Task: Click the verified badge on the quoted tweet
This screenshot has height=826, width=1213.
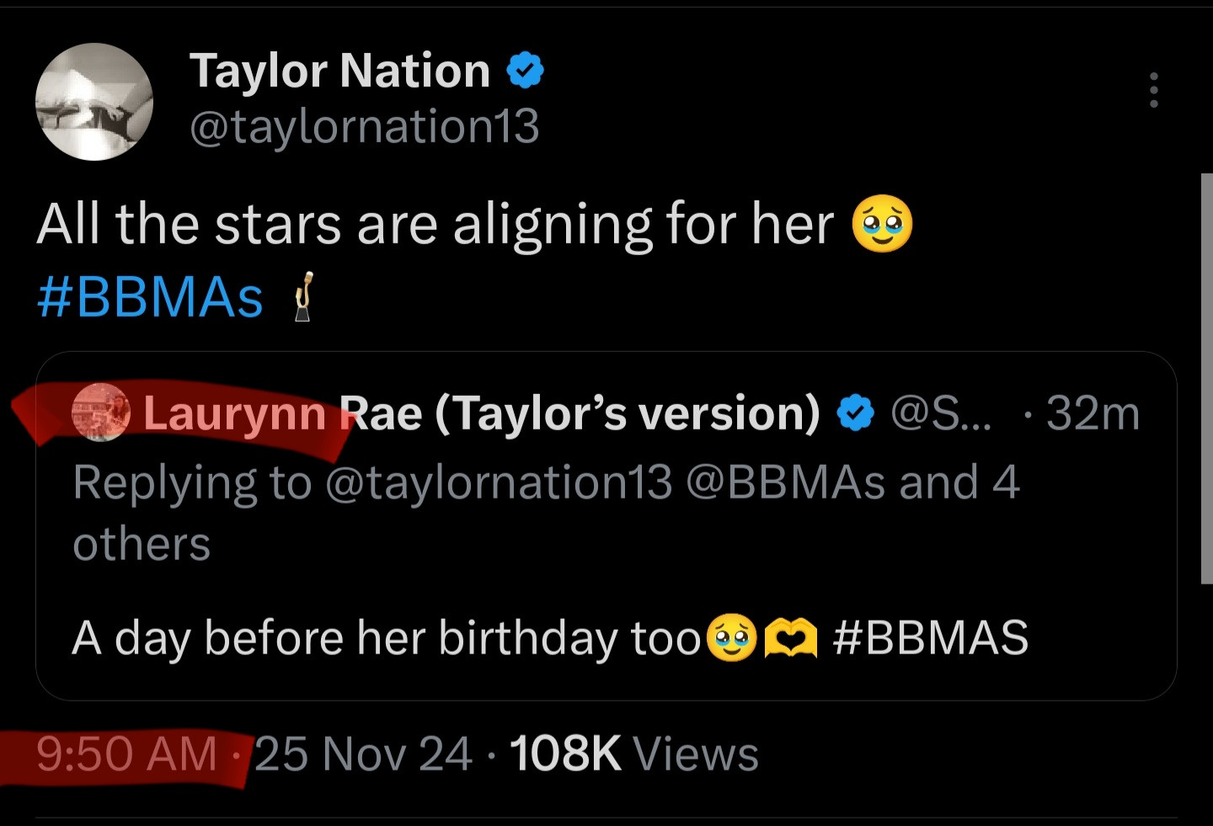Action: pyautogui.click(x=857, y=413)
